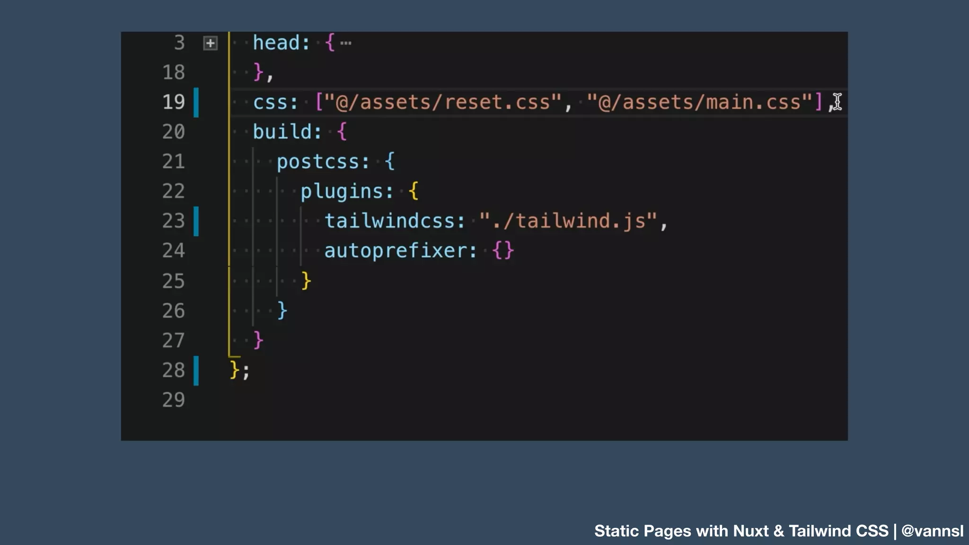Click the 'postcss:' property key

pyautogui.click(x=323, y=162)
